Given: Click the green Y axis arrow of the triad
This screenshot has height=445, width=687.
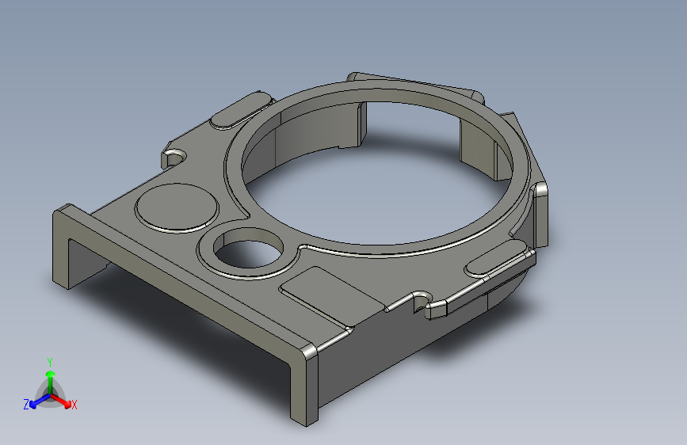Looking at the screenshot, I should coord(50,381).
